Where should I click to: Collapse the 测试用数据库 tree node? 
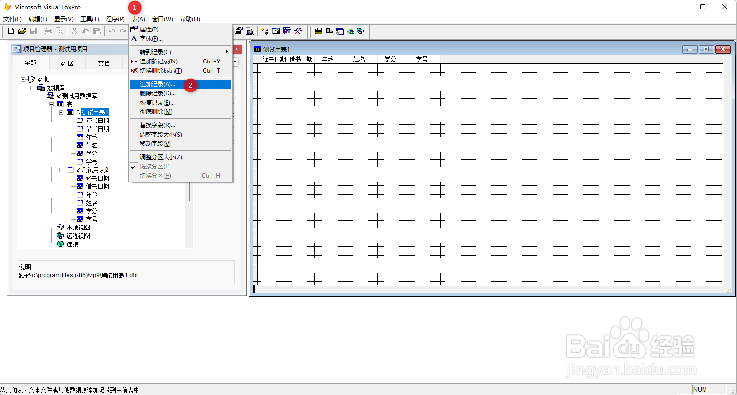pos(42,96)
